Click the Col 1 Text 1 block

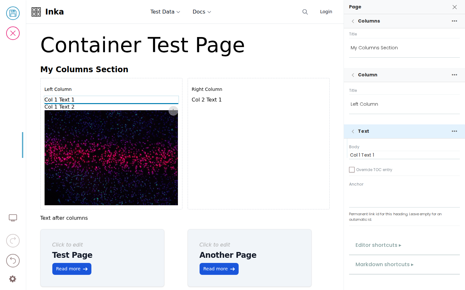(111, 100)
